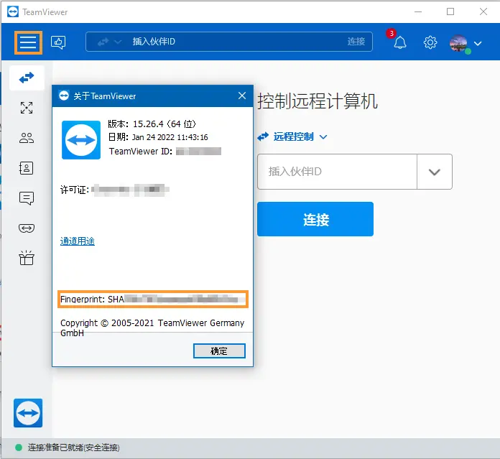Maximize the TeamViewer window

tap(450, 11)
